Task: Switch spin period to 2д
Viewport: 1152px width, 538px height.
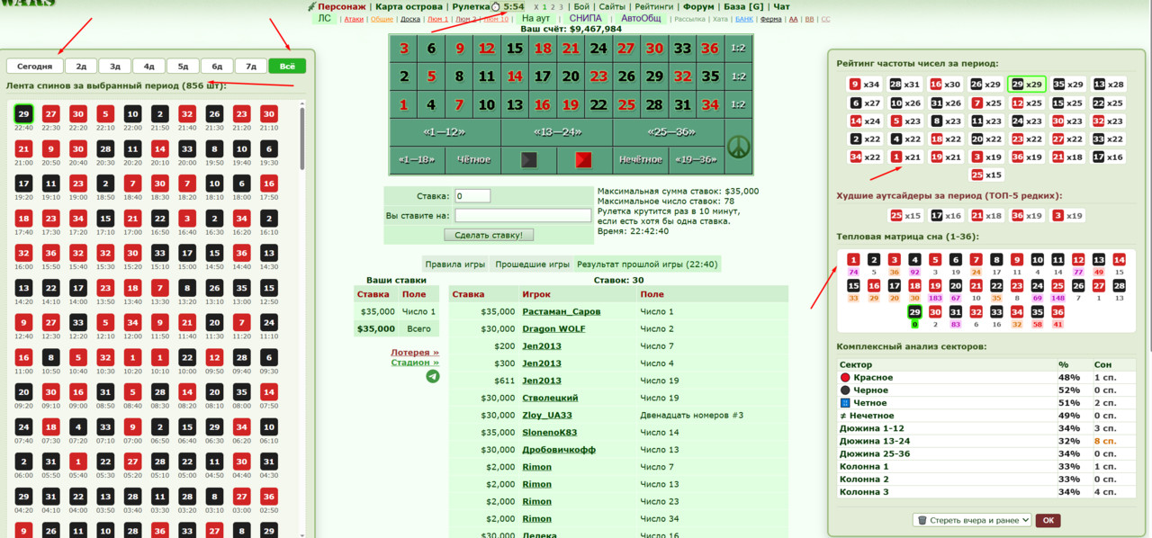Action: (x=81, y=66)
